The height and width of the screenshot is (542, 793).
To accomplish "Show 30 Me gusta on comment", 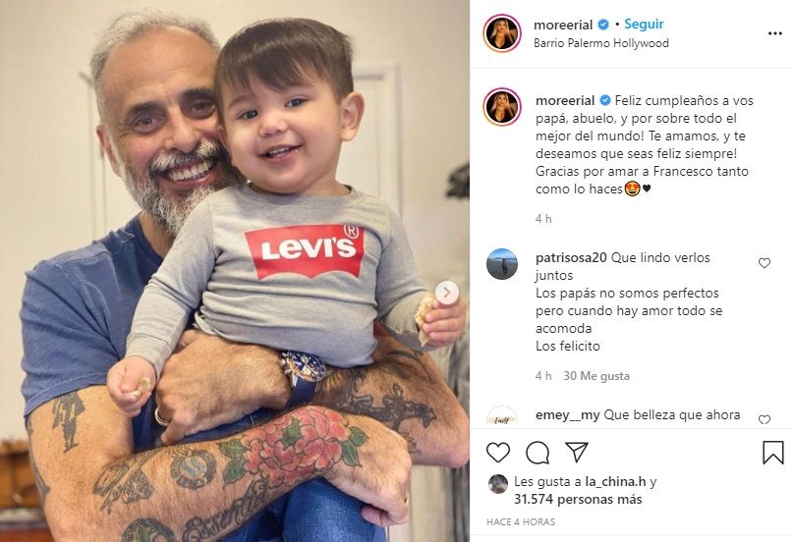I will point(596,376).
